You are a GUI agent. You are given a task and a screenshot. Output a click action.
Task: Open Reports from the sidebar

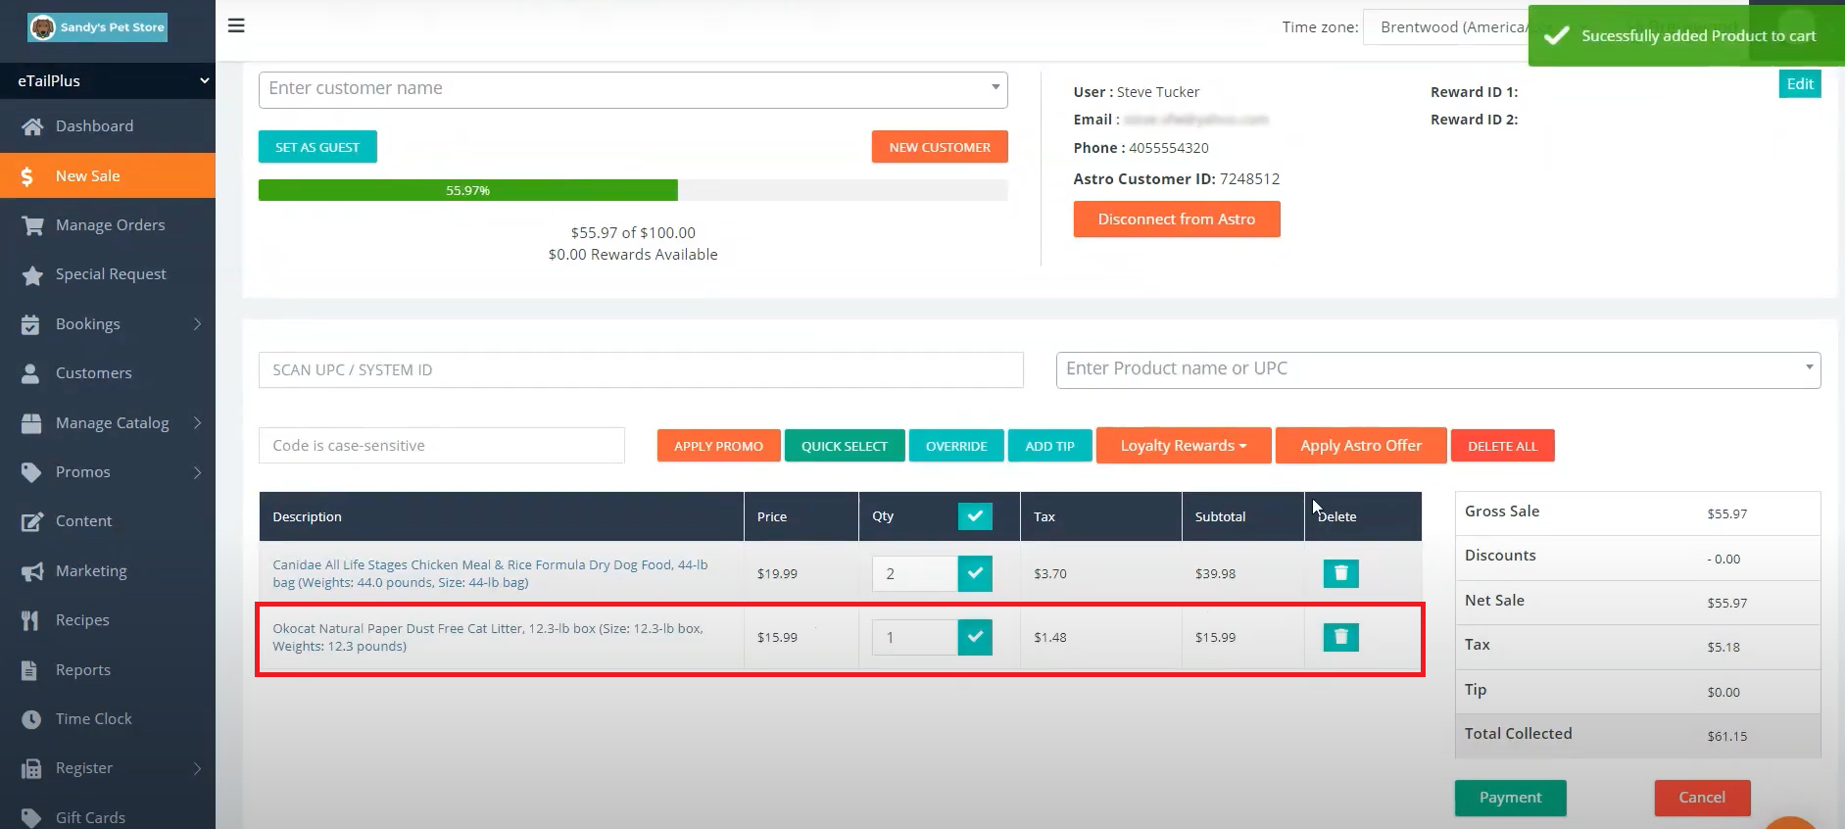pyautogui.click(x=82, y=670)
